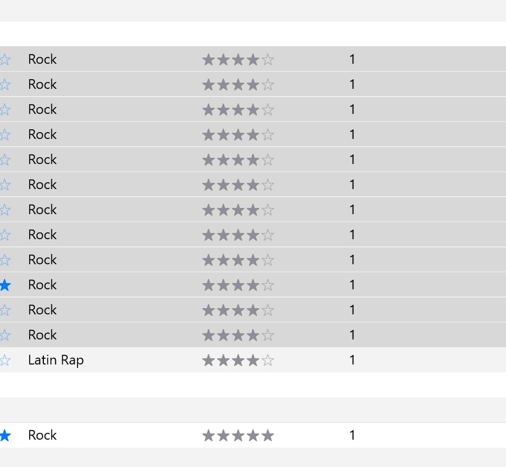Unfavorite the selected Rock track with blue filled star

coord(5,285)
